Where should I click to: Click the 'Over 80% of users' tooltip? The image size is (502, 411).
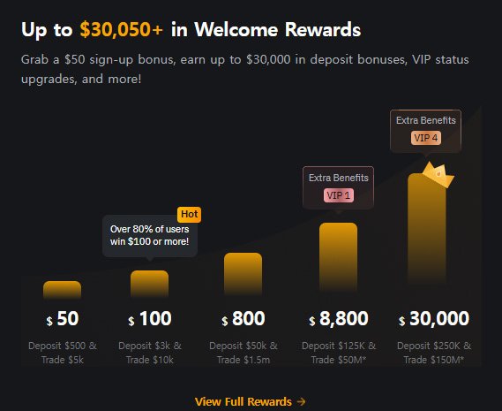point(150,235)
